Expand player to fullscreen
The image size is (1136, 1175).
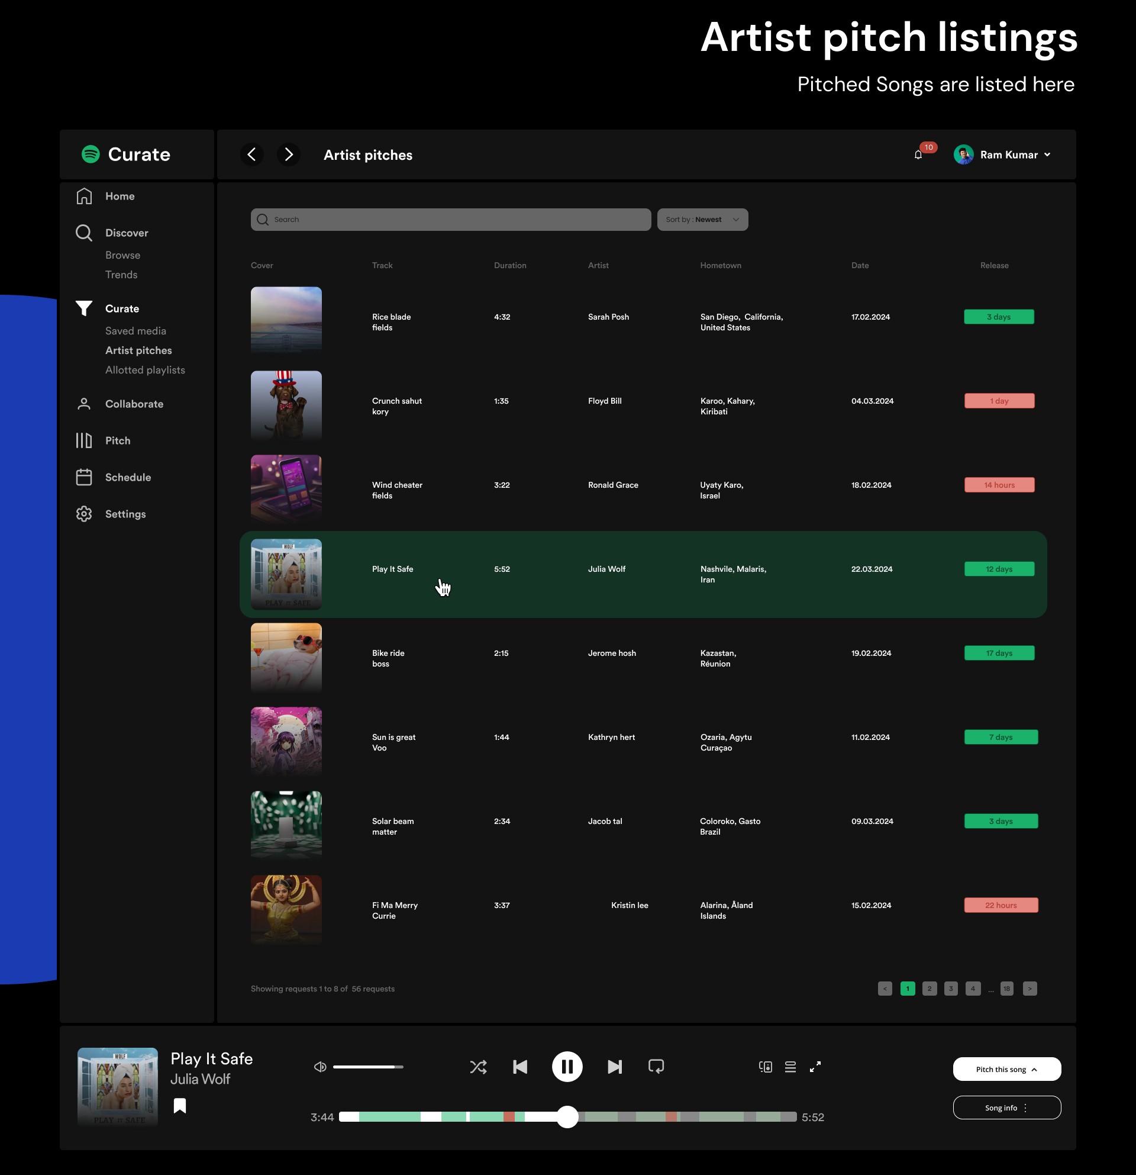tap(815, 1067)
